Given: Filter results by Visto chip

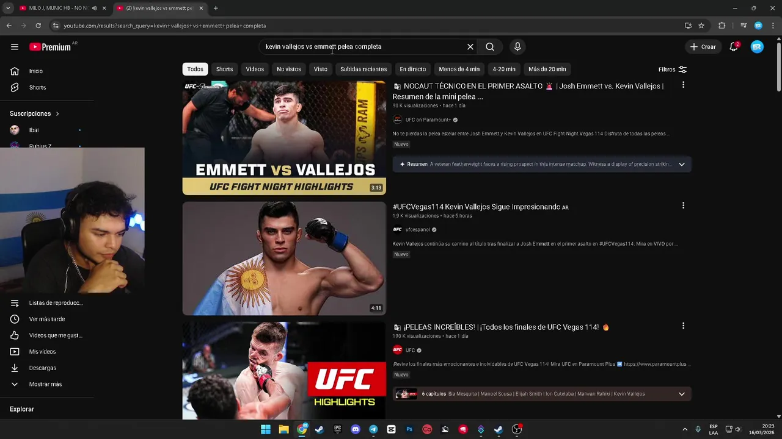Looking at the screenshot, I should 321,69.
